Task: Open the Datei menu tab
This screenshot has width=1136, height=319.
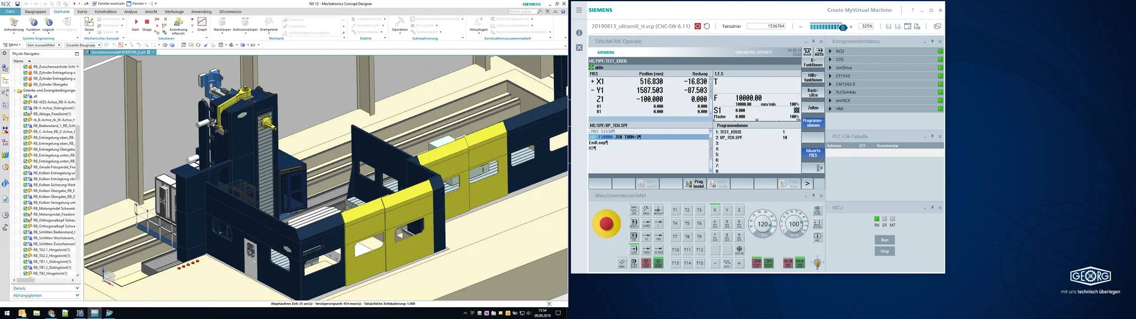Action: point(10,11)
